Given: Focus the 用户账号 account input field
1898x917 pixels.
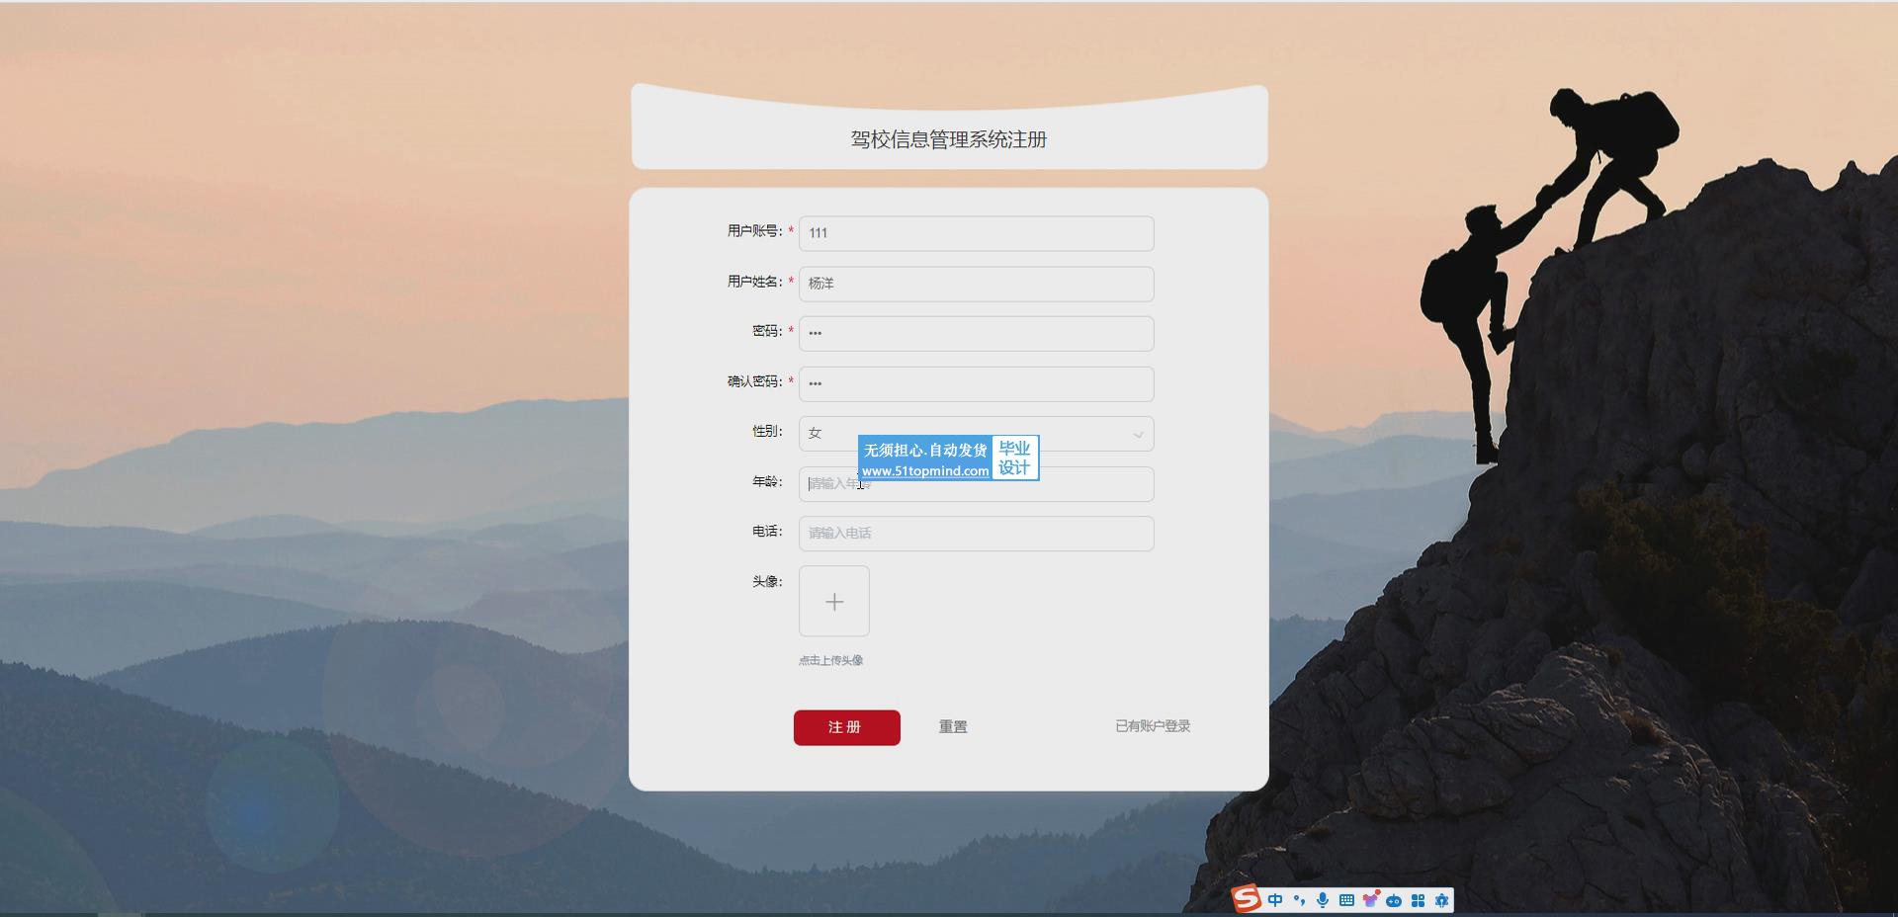Looking at the screenshot, I should coord(976,233).
